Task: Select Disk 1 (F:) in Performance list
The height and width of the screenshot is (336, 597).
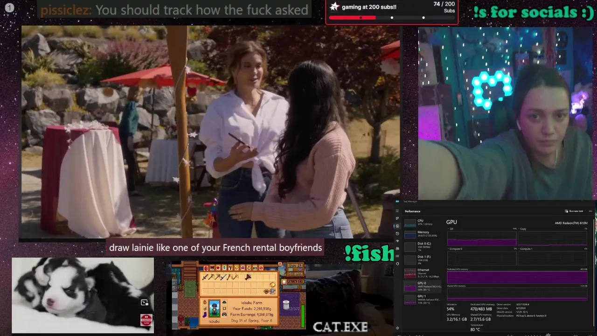Action: [x=422, y=260]
